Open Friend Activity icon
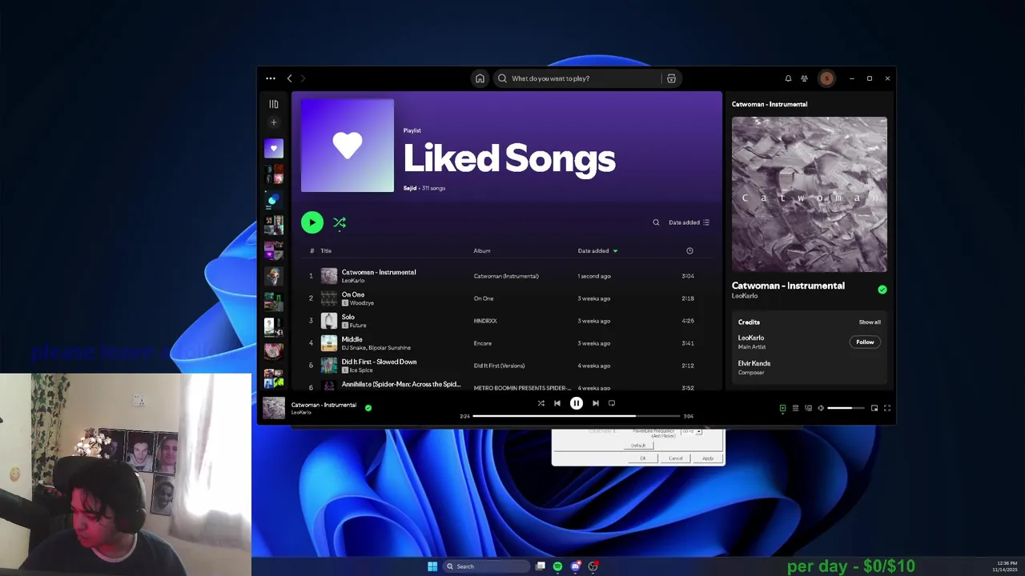The height and width of the screenshot is (576, 1025). (804, 78)
